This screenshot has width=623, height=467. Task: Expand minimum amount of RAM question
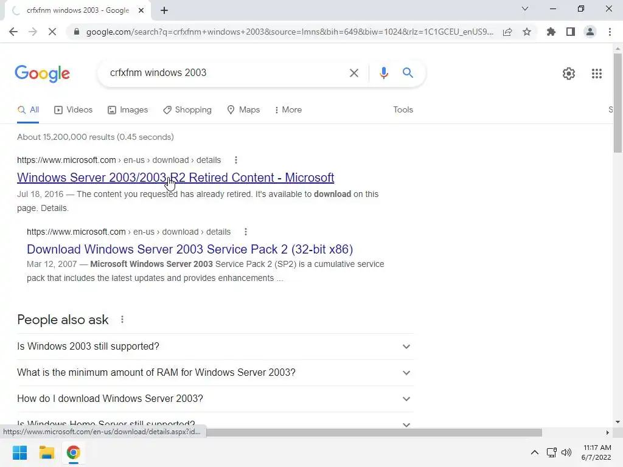[215, 373]
